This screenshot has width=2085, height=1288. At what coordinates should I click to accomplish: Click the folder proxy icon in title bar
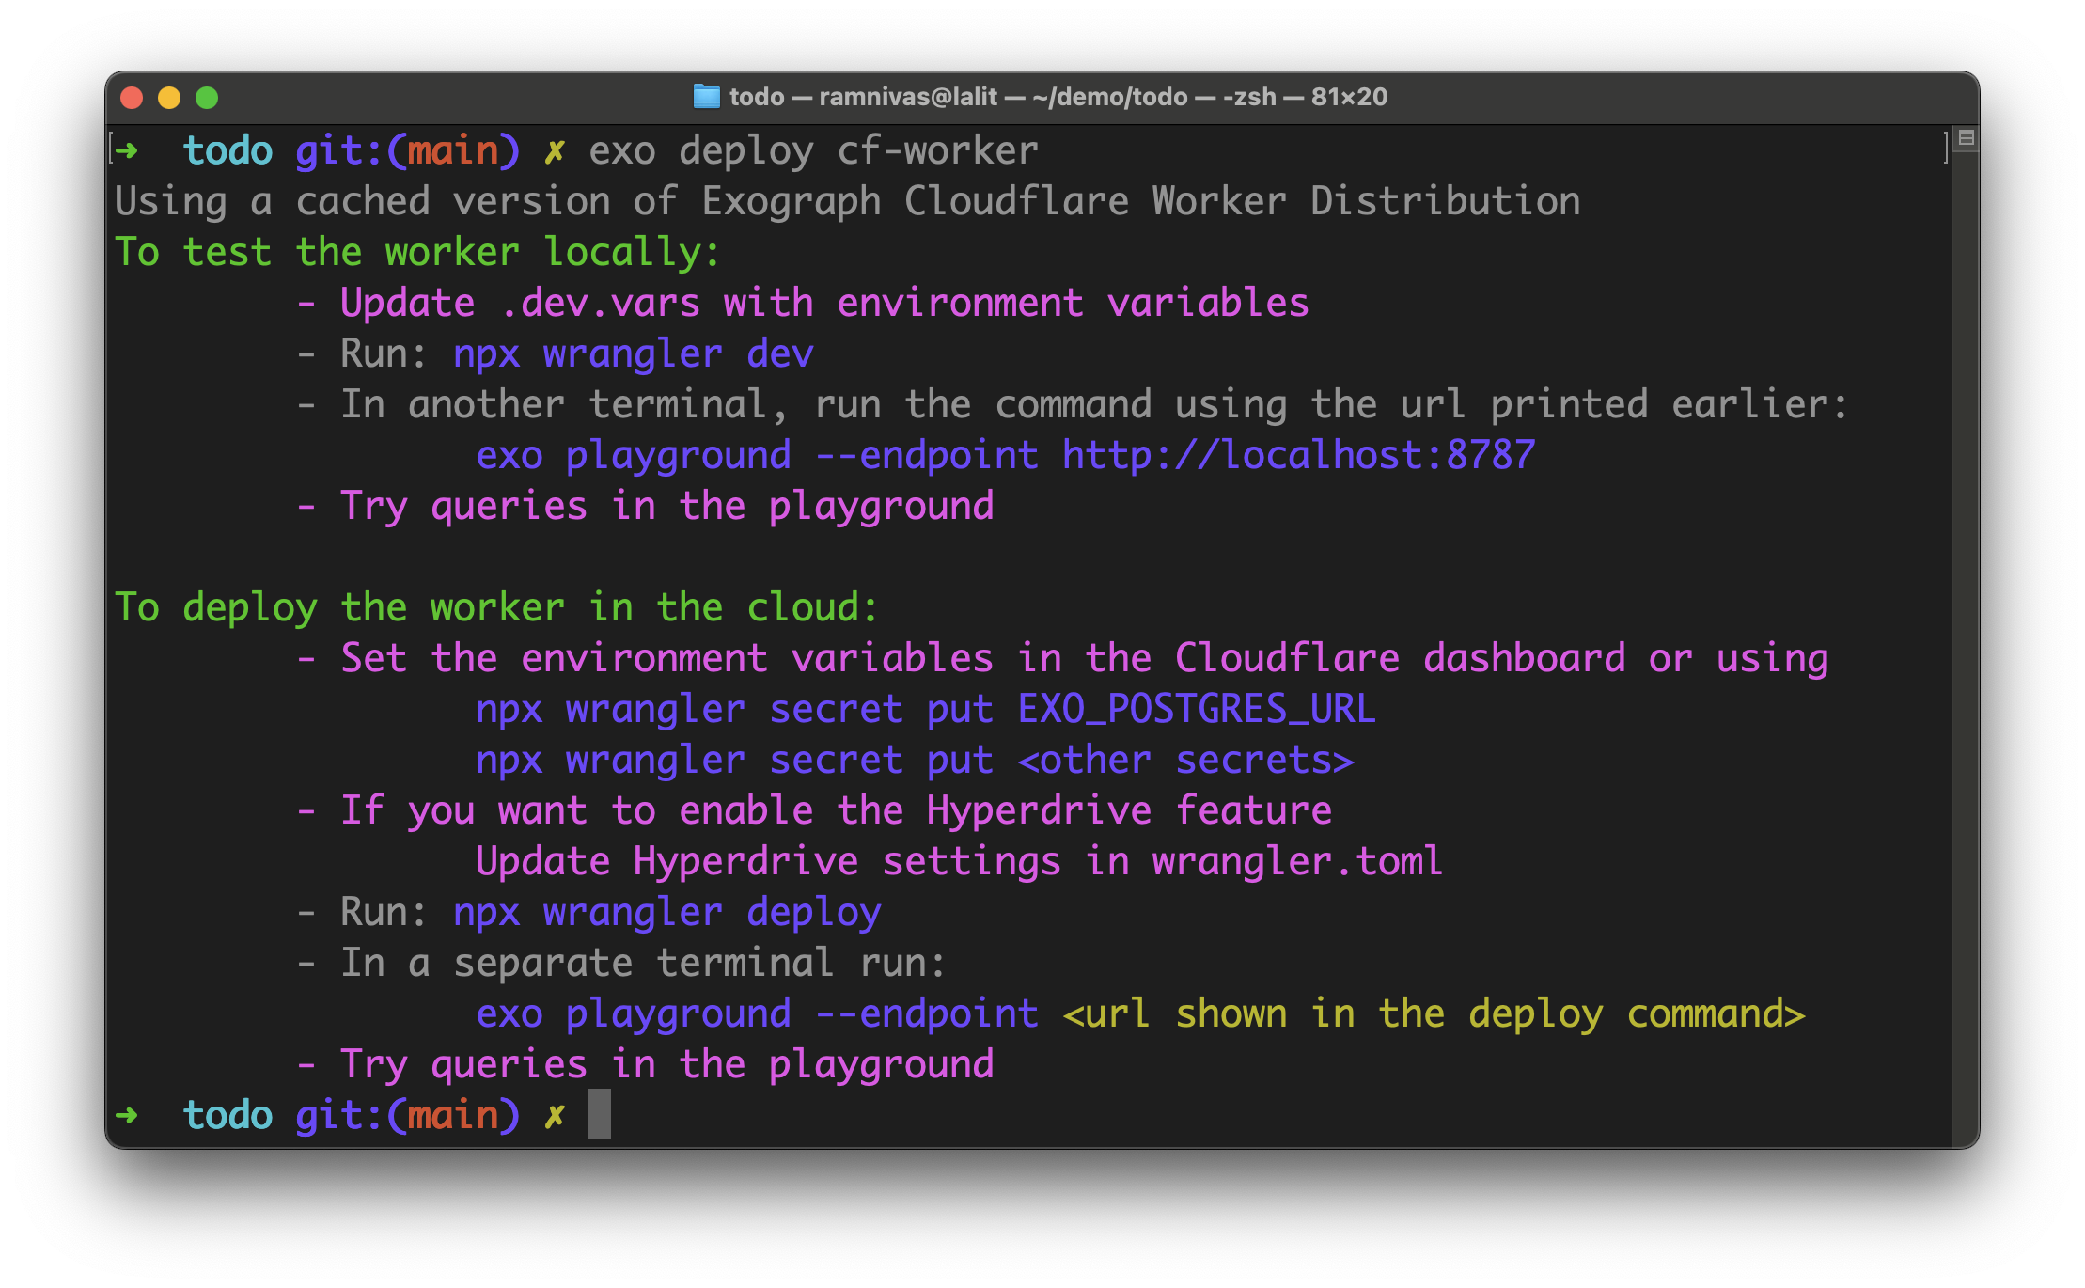(x=706, y=97)
